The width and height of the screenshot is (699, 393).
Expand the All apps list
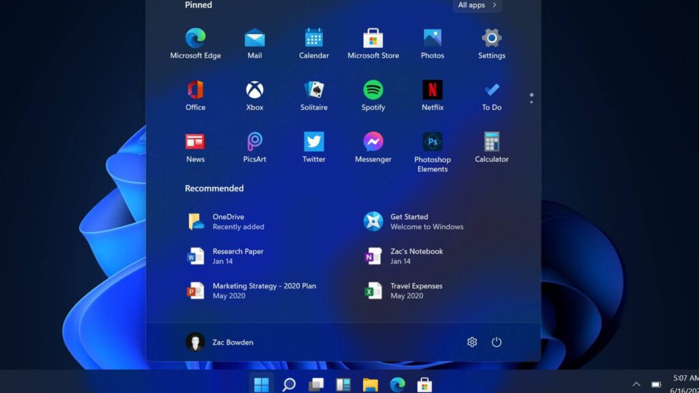pyautogui.click(x=476, y=5)
